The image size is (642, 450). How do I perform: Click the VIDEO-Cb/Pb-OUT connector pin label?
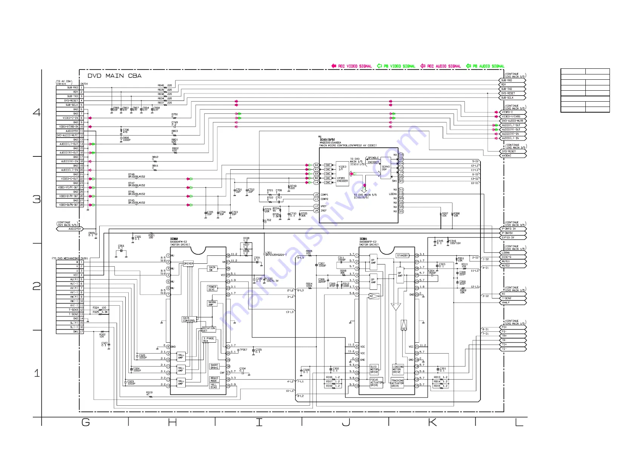tap(68, 205)
